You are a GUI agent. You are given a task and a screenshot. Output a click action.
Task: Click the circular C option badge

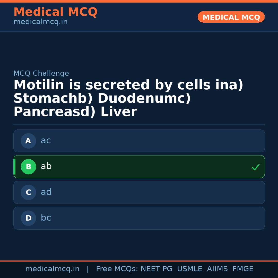28,192
